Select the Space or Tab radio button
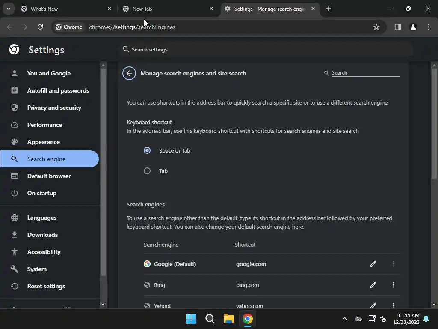Screen dimensions: 438x329 tap(147, 150)
